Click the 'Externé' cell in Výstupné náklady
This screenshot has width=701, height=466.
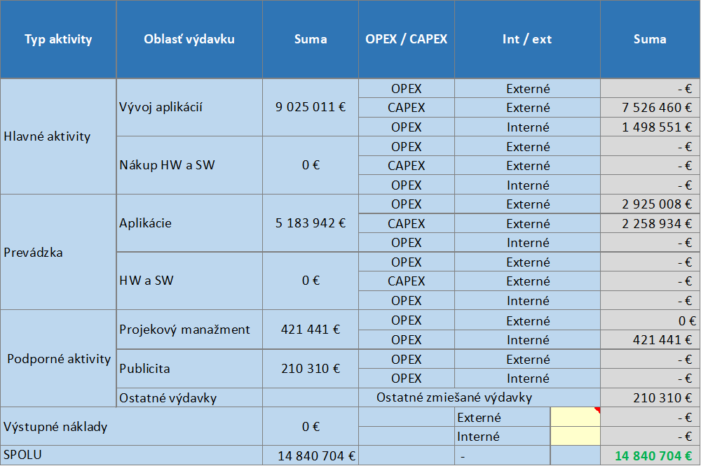coord(502,417)
